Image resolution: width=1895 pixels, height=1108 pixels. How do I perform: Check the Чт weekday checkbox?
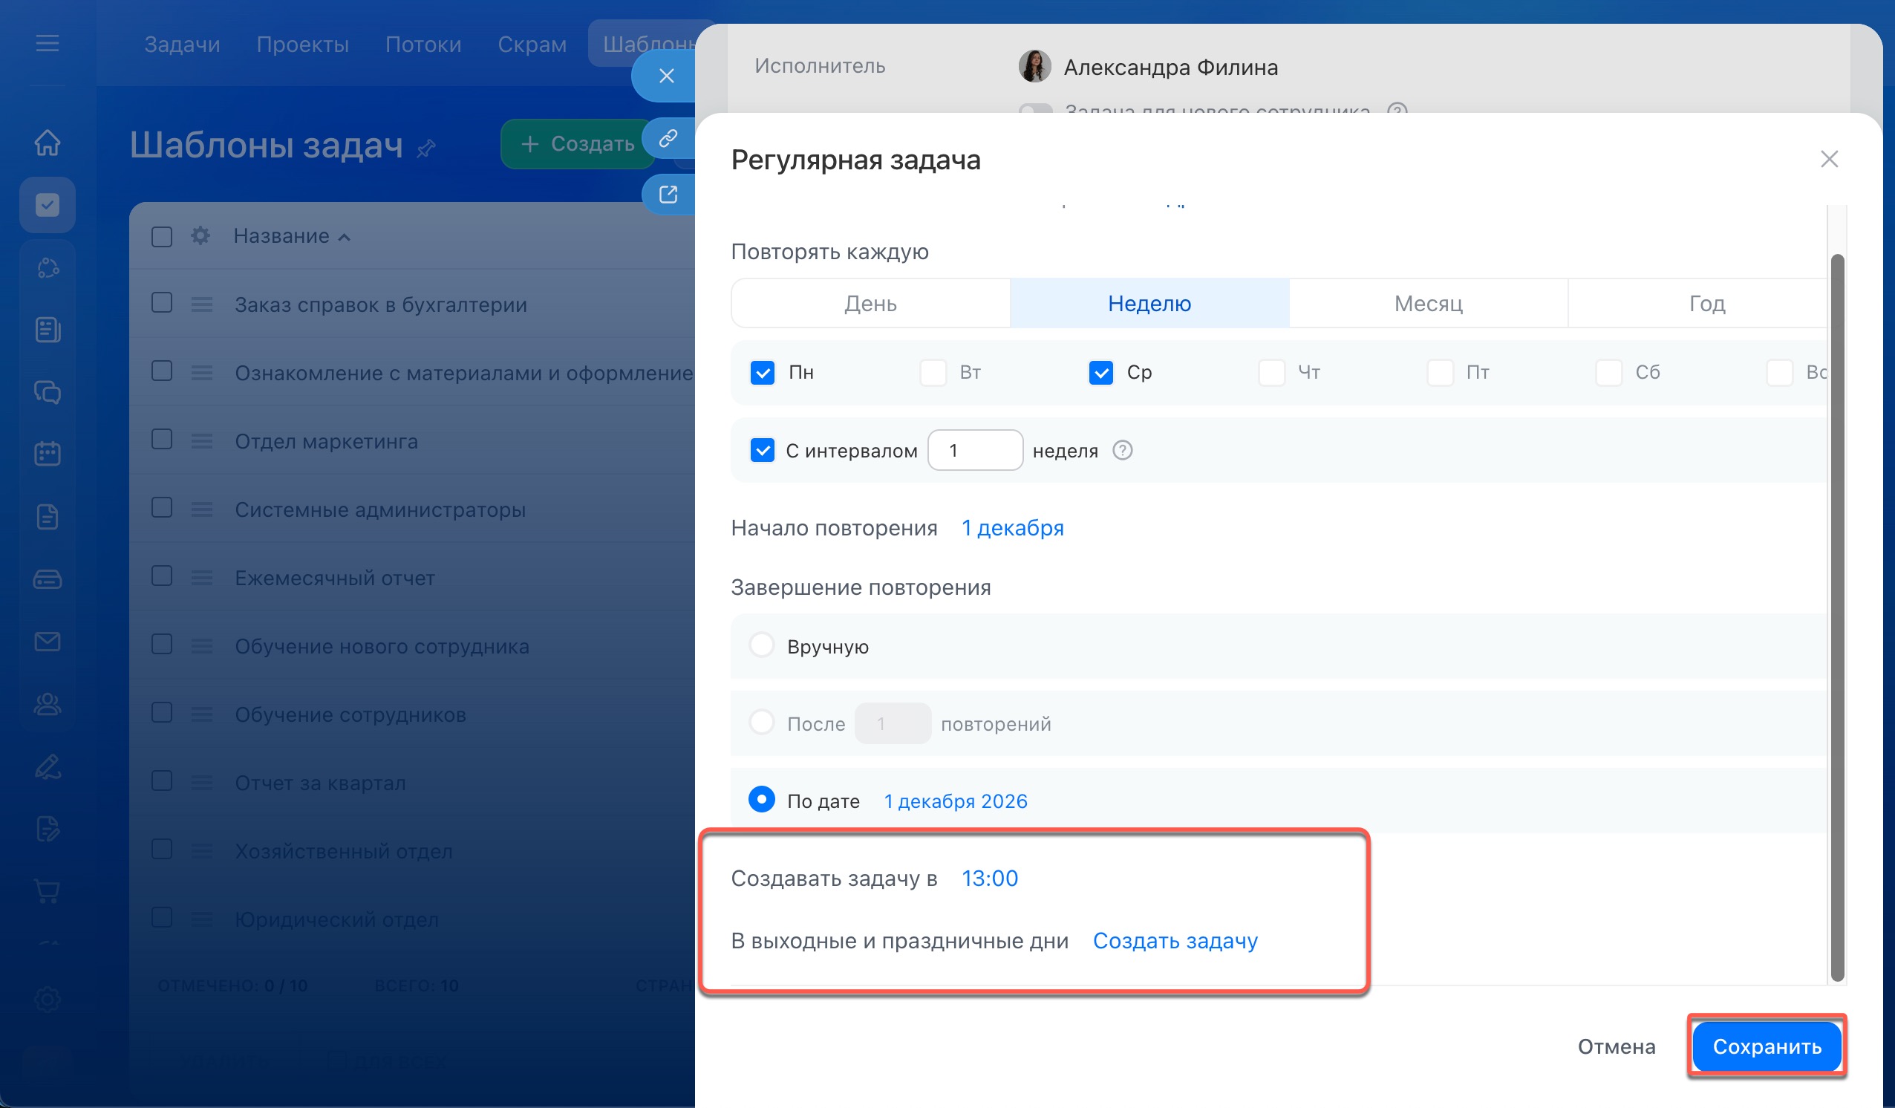[1271, 372]
